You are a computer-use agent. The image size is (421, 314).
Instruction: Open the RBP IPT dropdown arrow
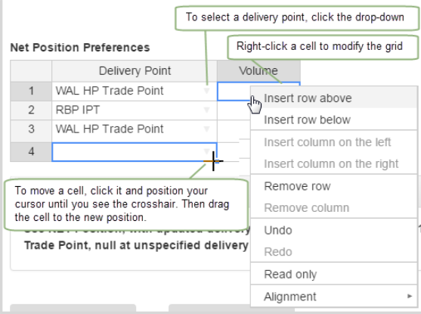pos(206,110)
